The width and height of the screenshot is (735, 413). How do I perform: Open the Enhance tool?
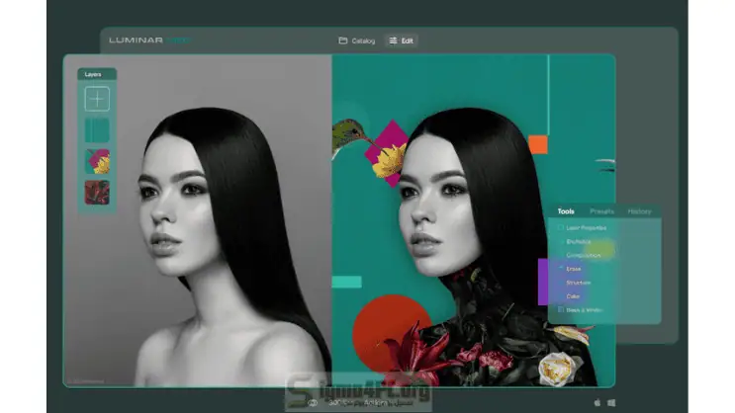[x=579, y=242]
